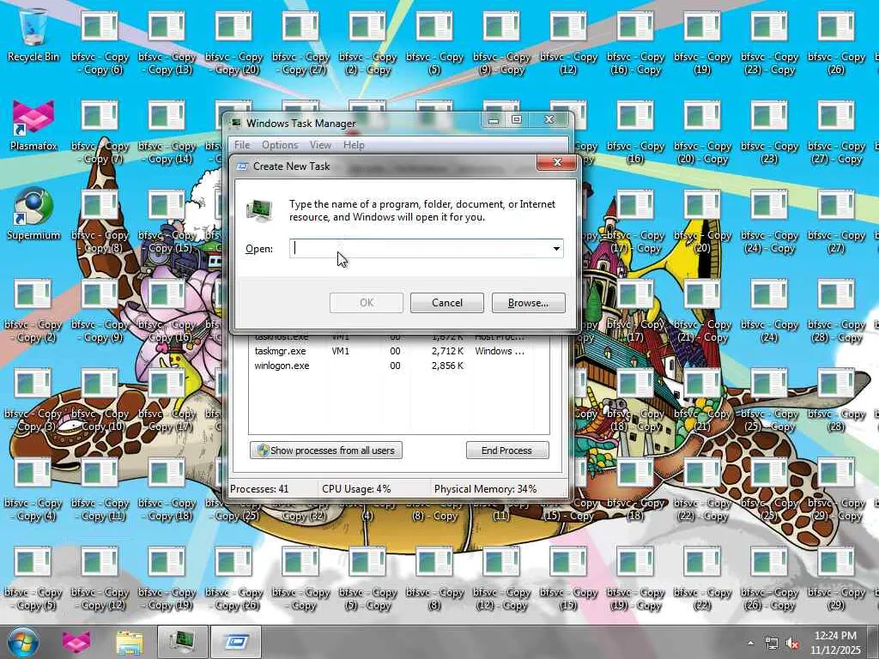Select desktop icon bfsvc - Copy (27) - Copy

[x=836, y=132]
